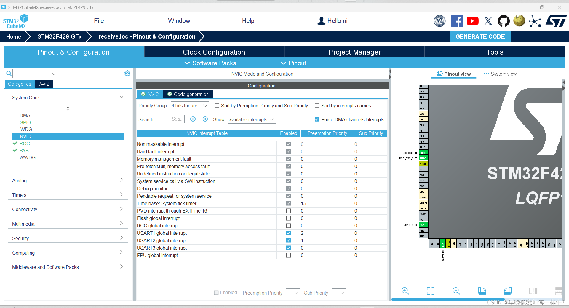Click the green PA3 USART2_RX pin

(x=443, y=243)
